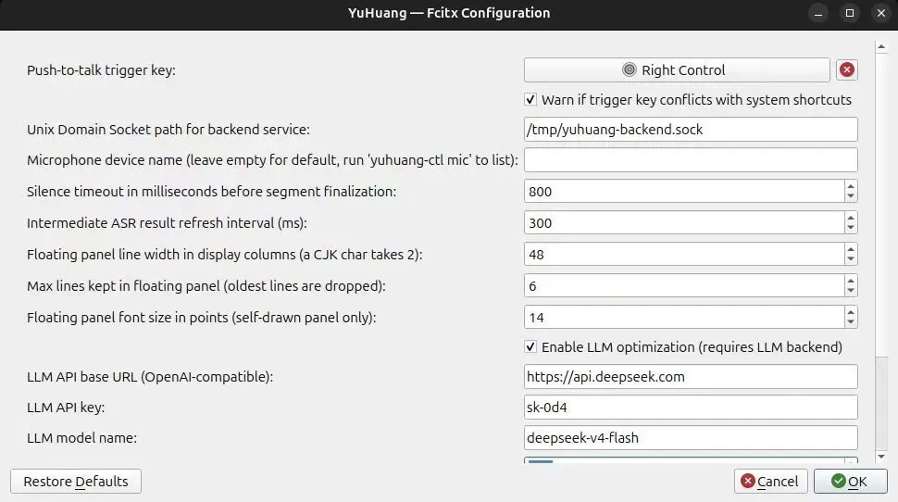This screenshot has height=502, width=898.
Task: Click the scrollbar down arrow
Action: click(x=881, y=457)
